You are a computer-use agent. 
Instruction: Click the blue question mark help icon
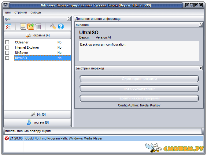point(61,26)
